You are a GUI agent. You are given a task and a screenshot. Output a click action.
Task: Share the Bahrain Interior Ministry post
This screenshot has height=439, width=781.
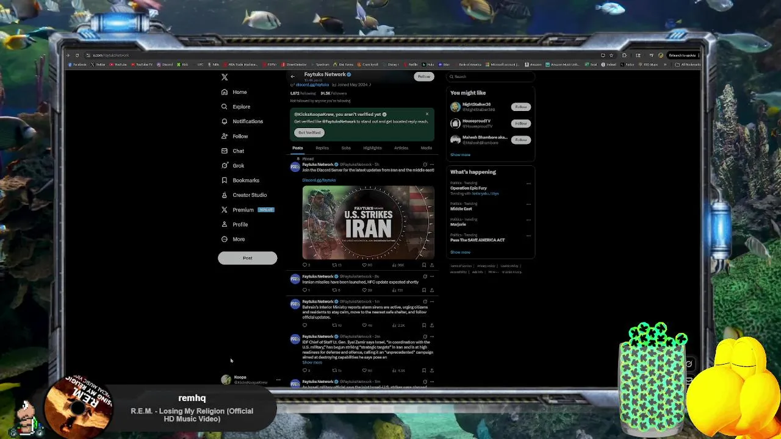click(432, 325)
